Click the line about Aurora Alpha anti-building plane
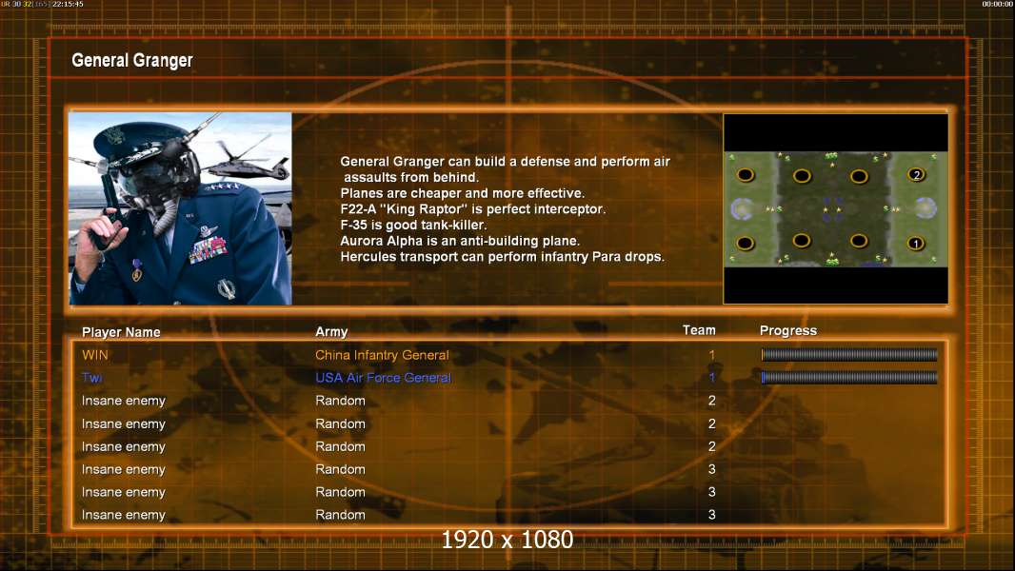 coord(460,241)
